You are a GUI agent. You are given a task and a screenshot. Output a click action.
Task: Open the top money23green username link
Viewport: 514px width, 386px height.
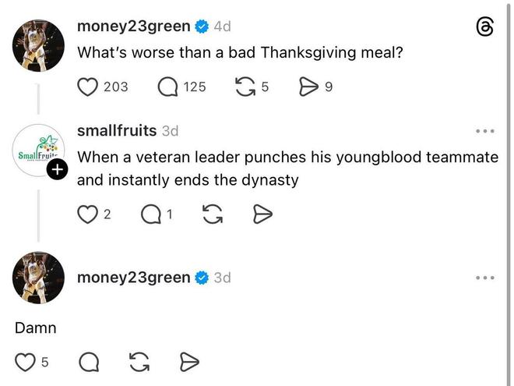[133, 27]
